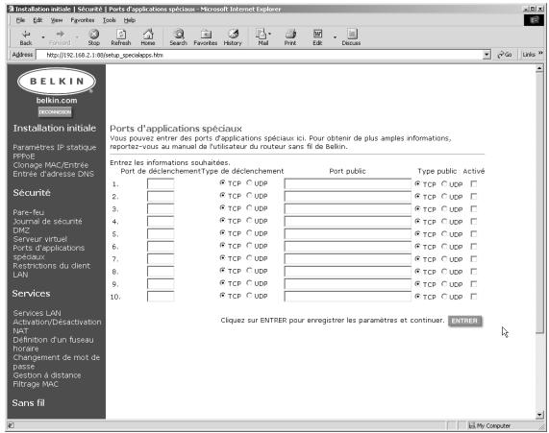Select UDP trigger type for row 1
549x433 pixels.
[x=249, y=182]
